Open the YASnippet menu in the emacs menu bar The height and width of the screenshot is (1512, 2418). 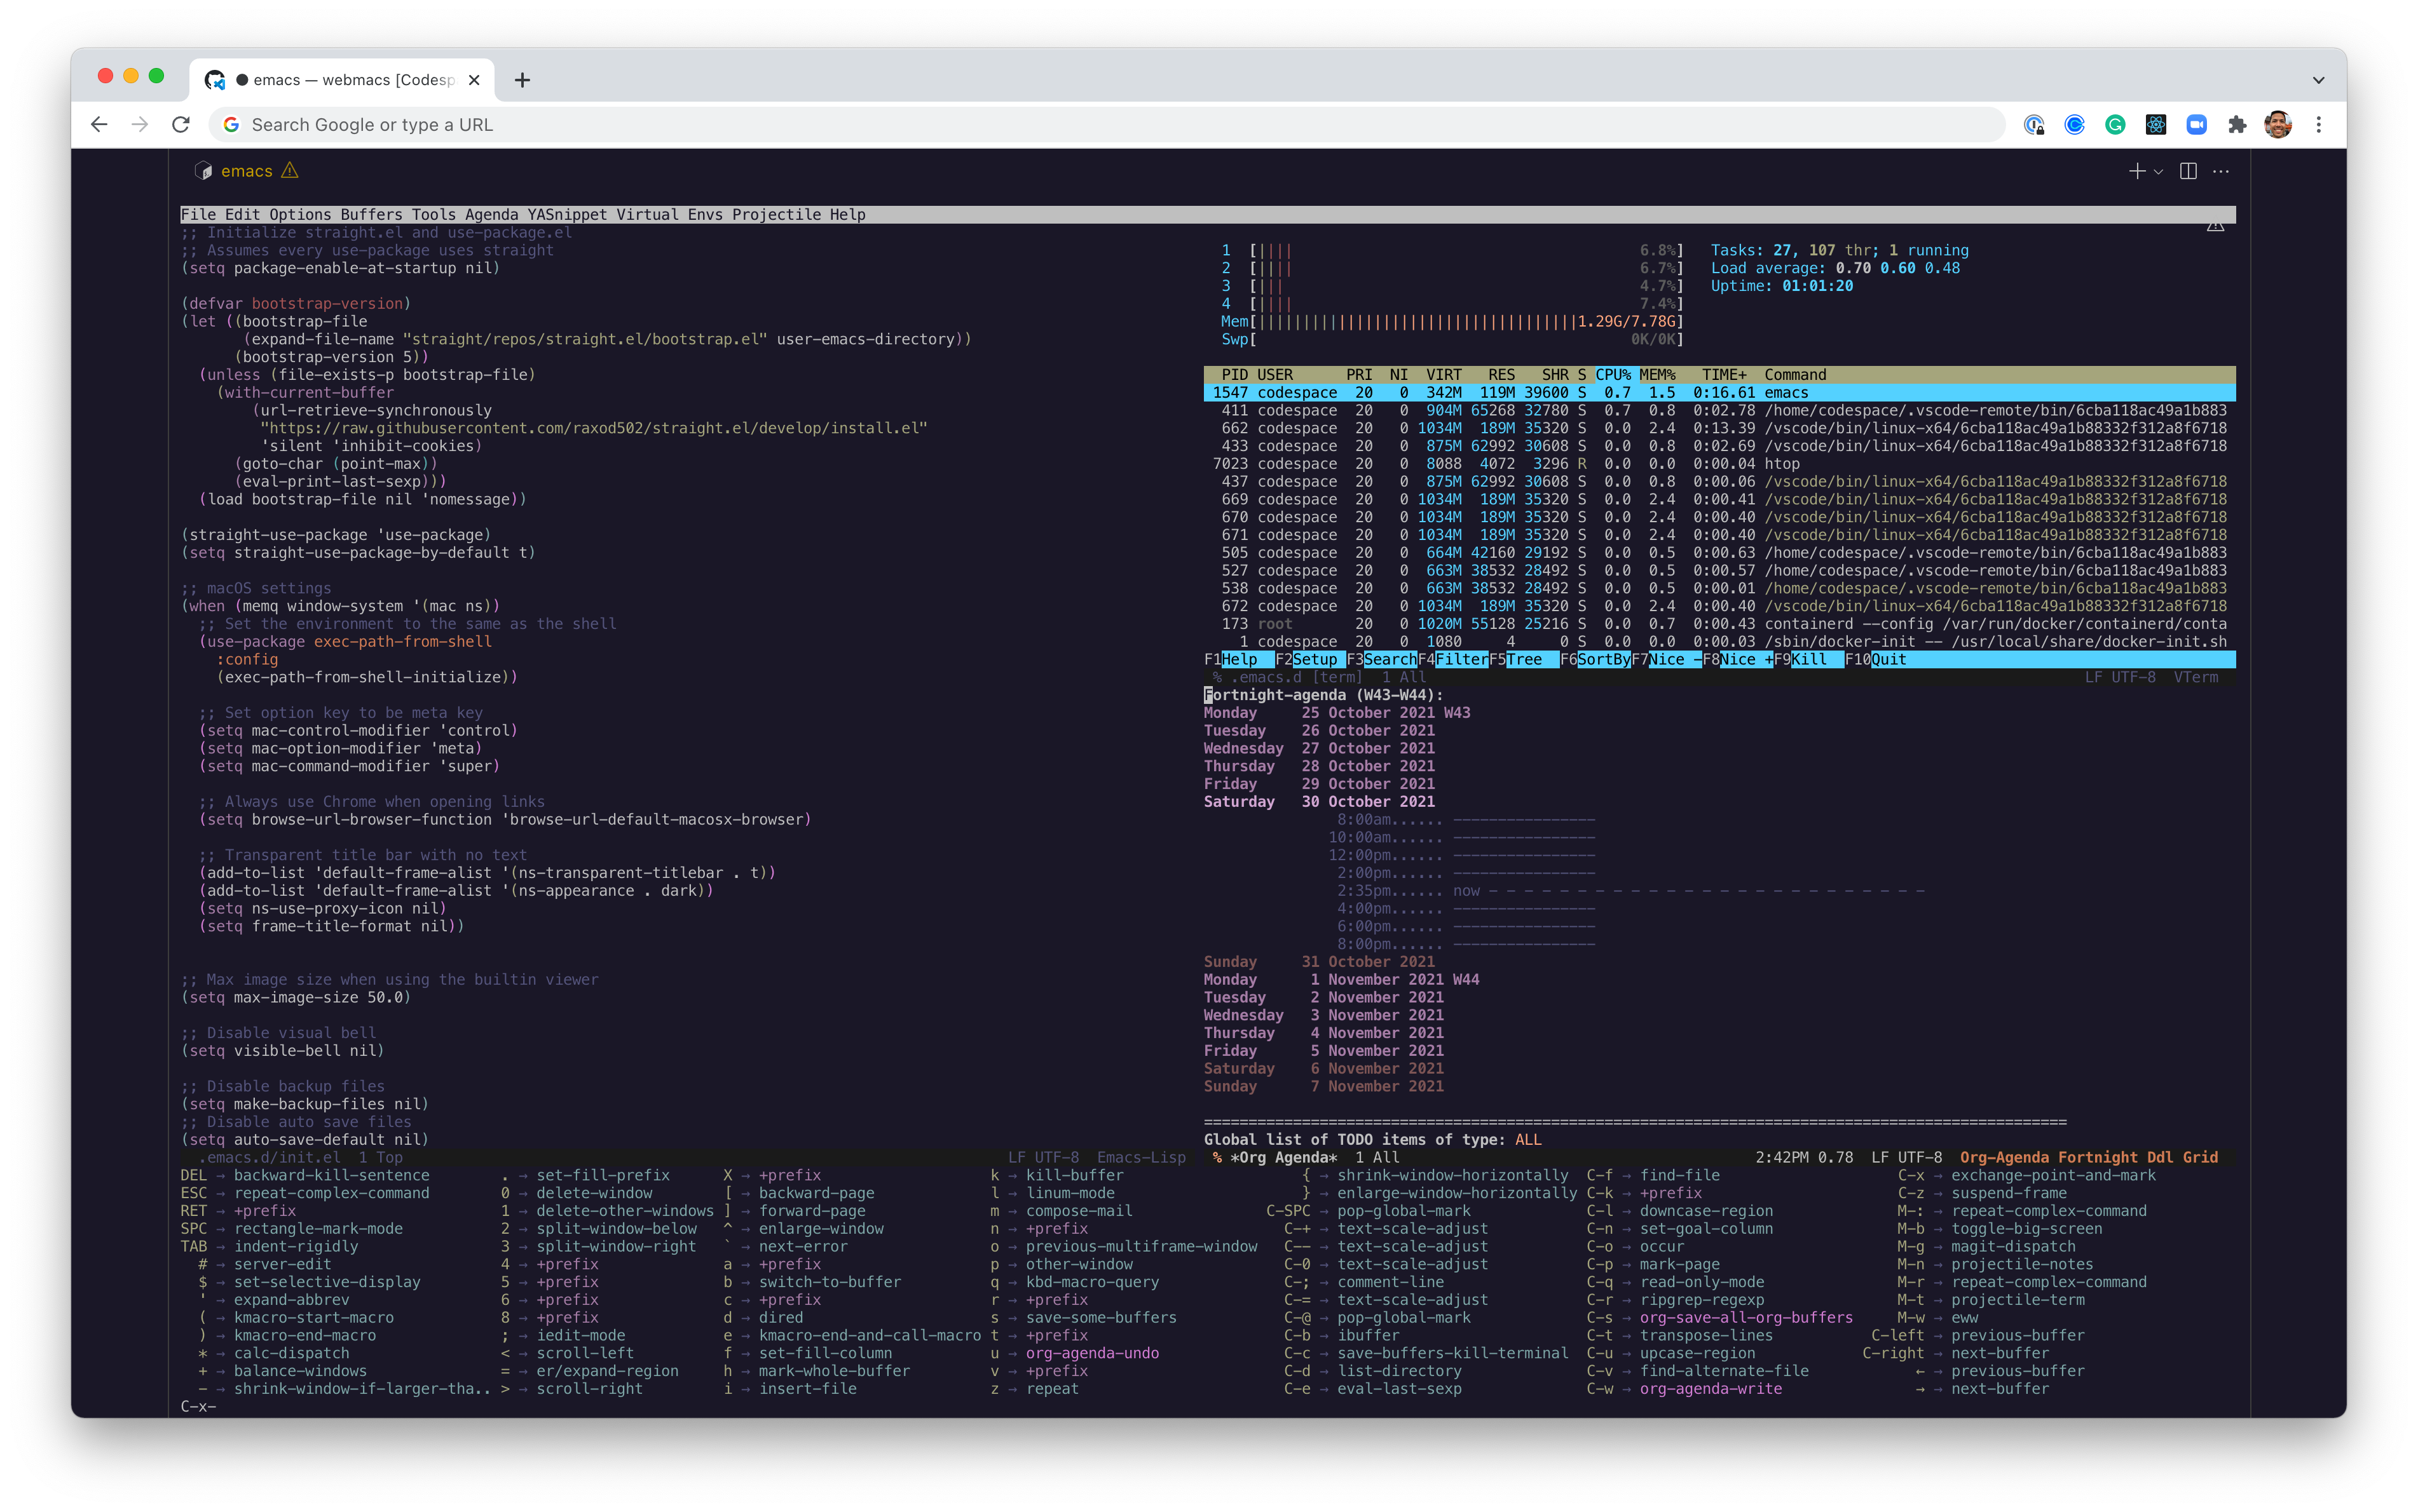pyautogui.click(x=566, y=214)
